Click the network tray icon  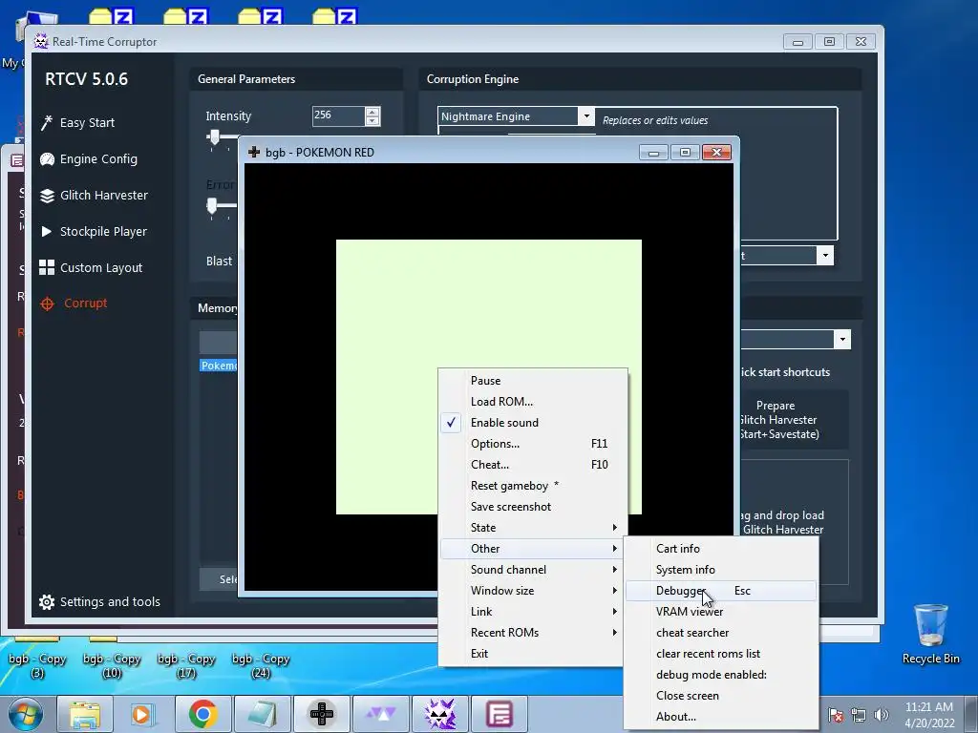859,715
